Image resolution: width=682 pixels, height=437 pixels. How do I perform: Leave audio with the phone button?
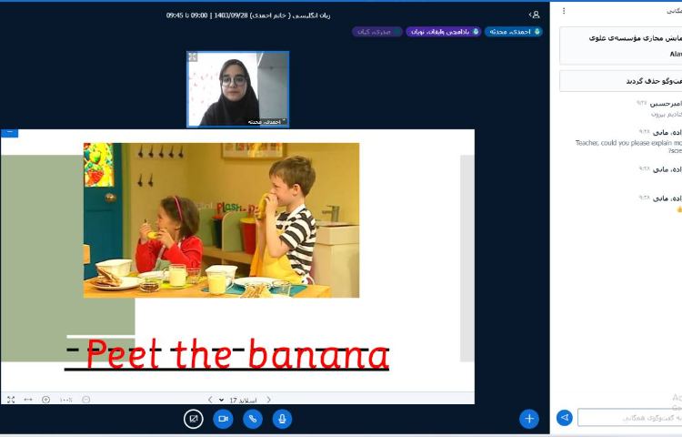tap(253, 419)
